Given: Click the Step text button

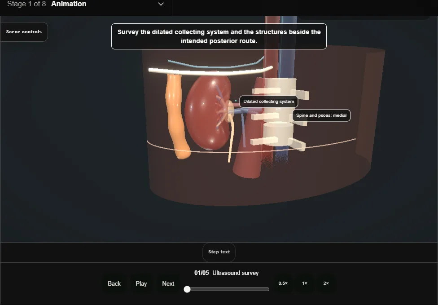Looking at the screenshot, I should (219, 252).
